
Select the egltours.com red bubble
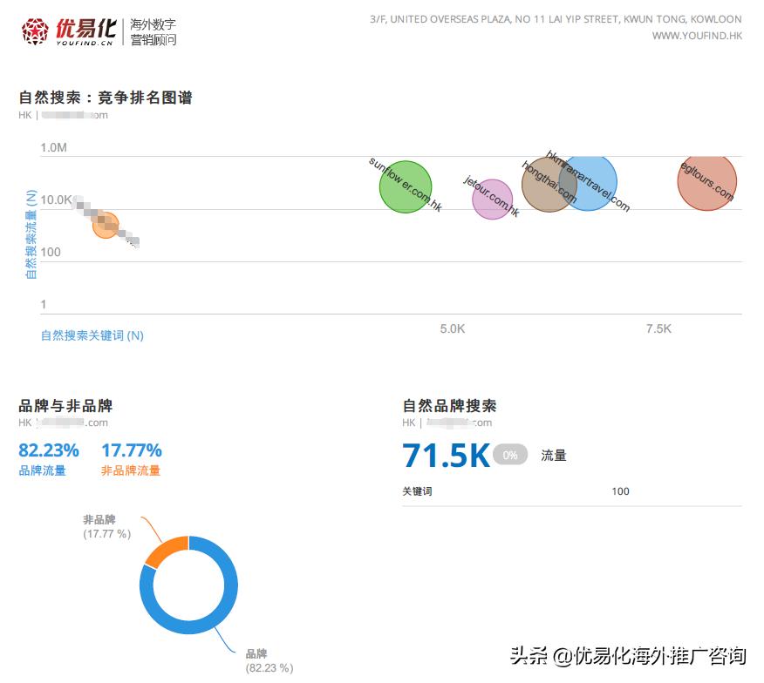706,183
